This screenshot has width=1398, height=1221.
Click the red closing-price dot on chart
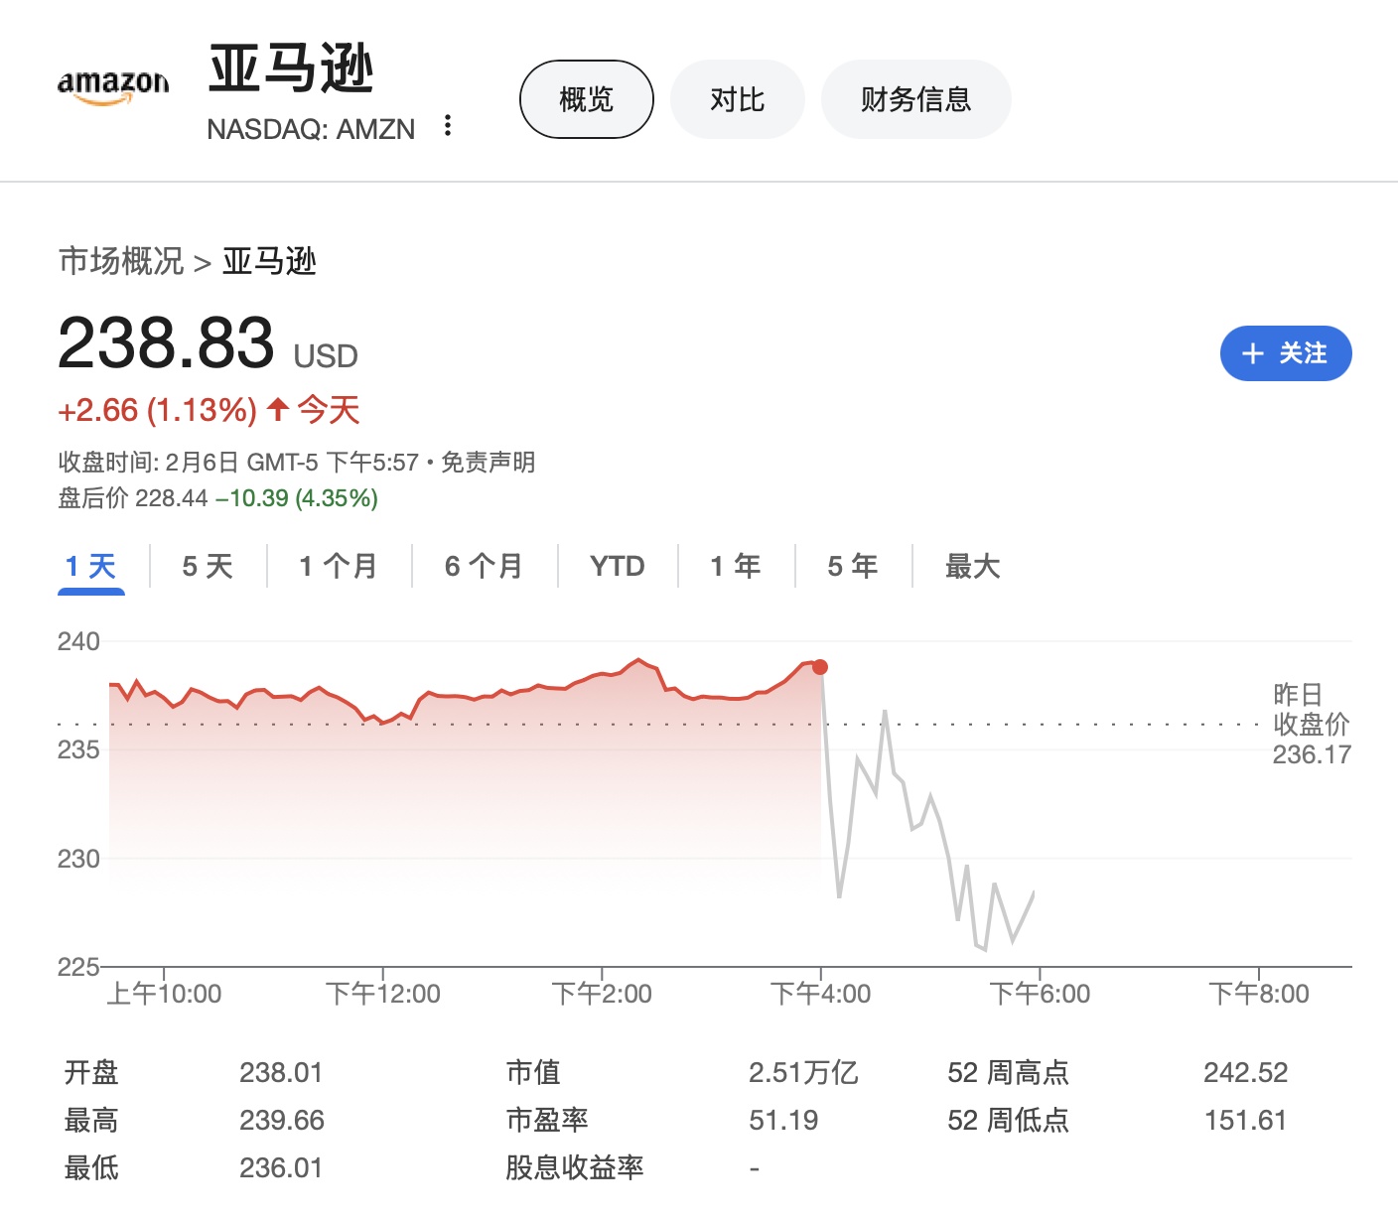coord(820,667)
